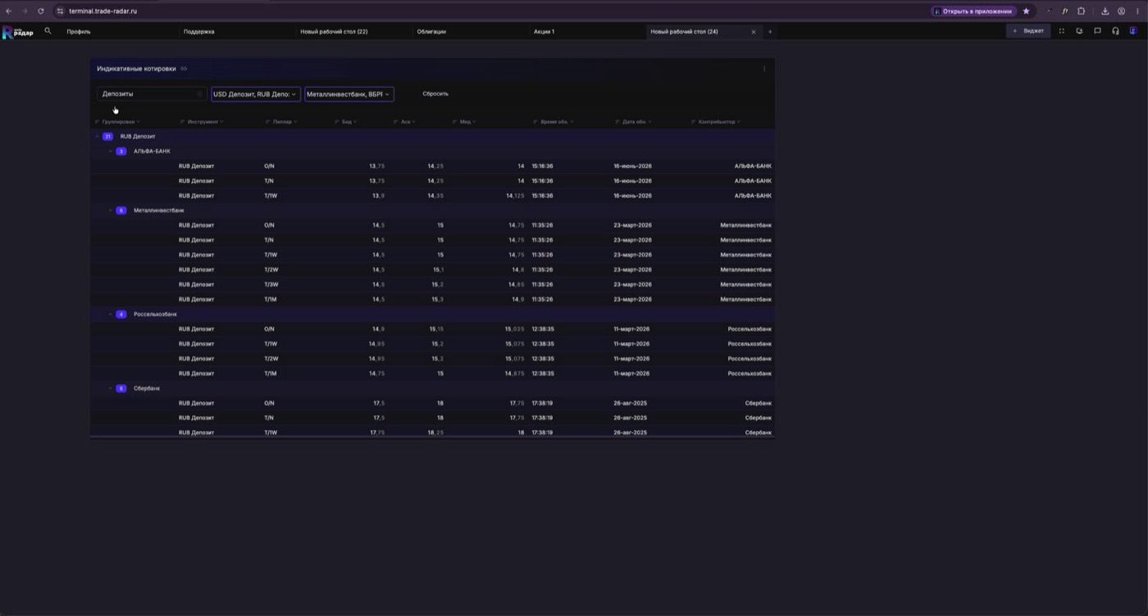The width and height of the screenshot is (1148, 616).
Task: Open the browser downloads icon
Action: [x=1105, y=11]
